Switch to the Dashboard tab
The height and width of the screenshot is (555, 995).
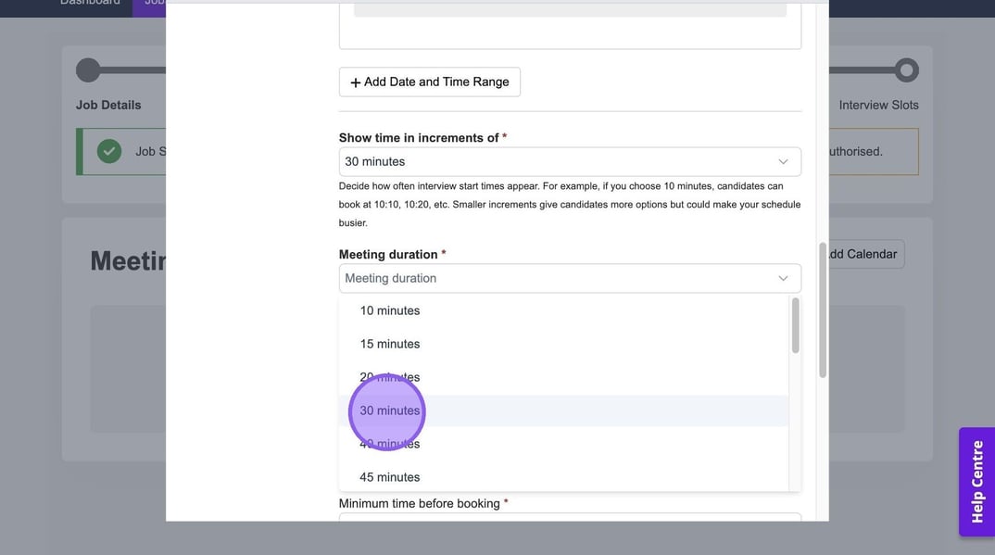point(90,4)
